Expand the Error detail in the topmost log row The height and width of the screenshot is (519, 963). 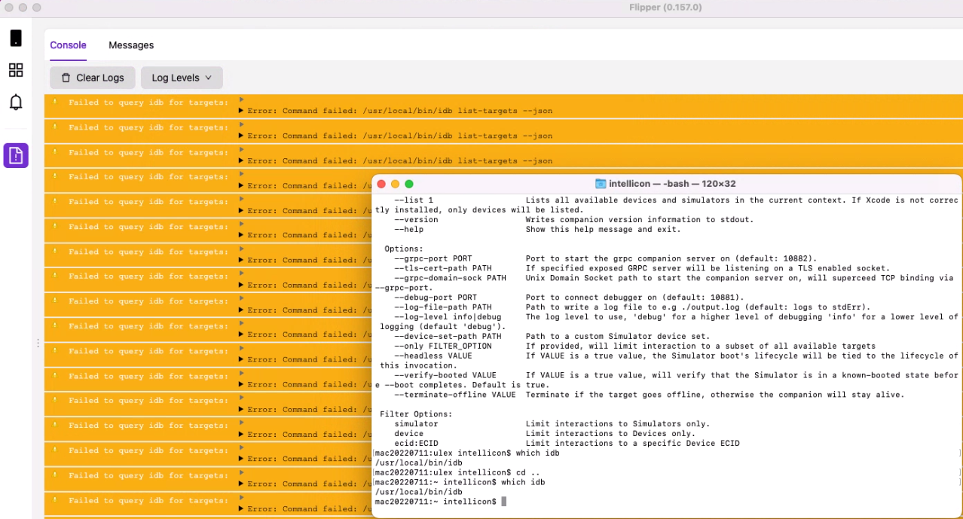coord(241,111)
